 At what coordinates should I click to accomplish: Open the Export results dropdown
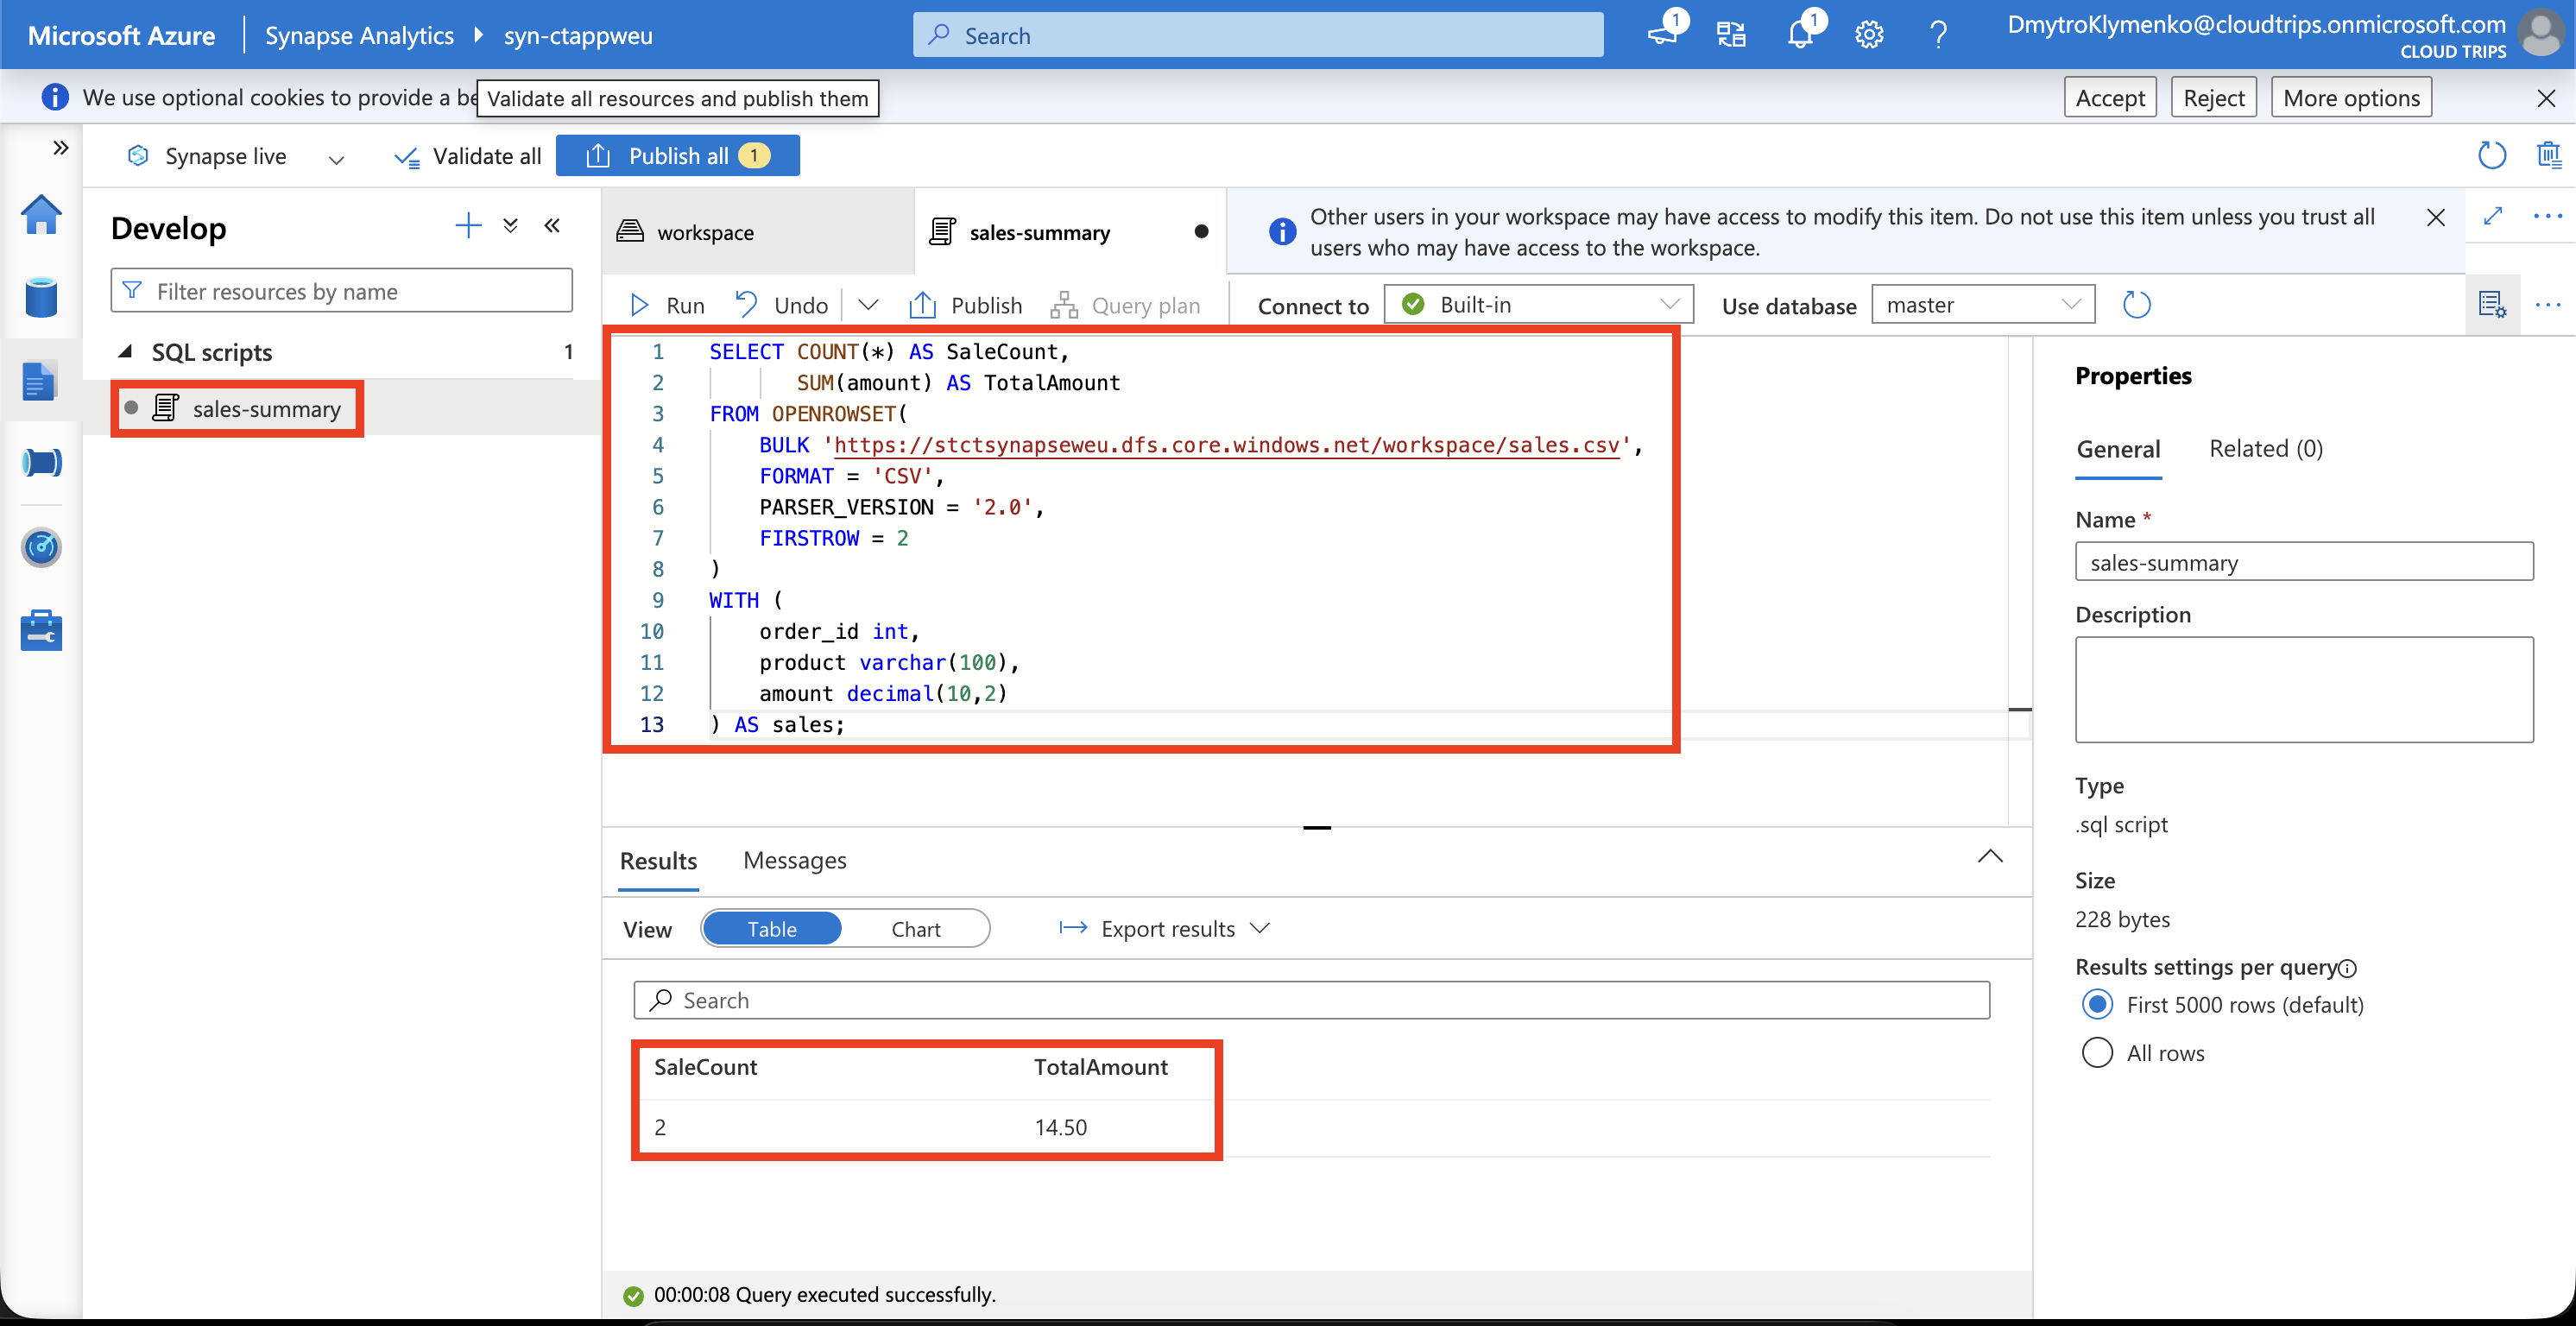(x=1164, y=928)
